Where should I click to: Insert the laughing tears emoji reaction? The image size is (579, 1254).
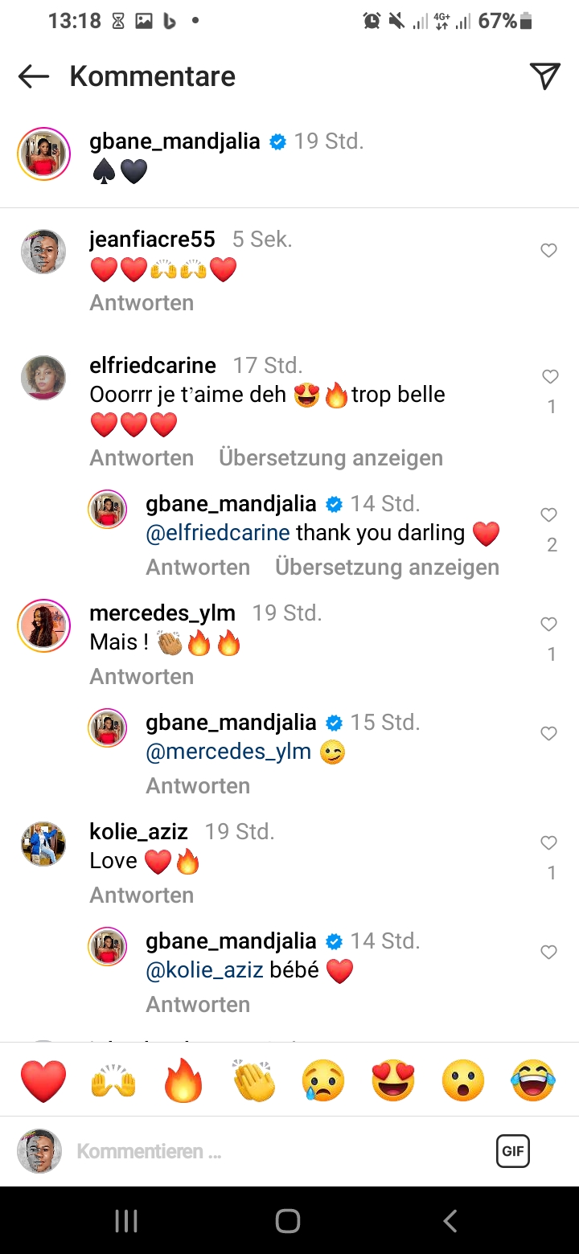(533, 1081)
